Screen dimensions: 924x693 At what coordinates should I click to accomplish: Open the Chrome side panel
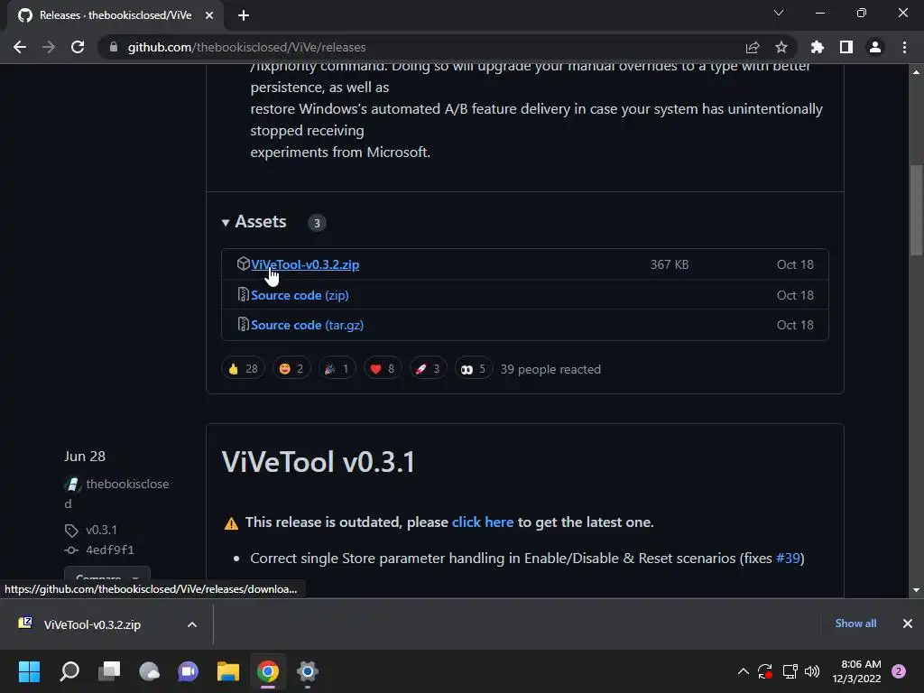845,47
